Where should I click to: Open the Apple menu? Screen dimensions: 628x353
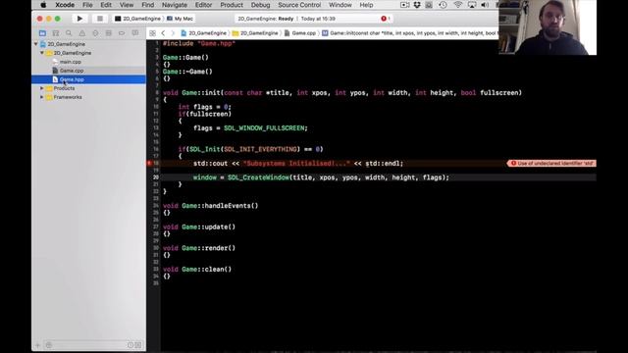tap(43, 5)
